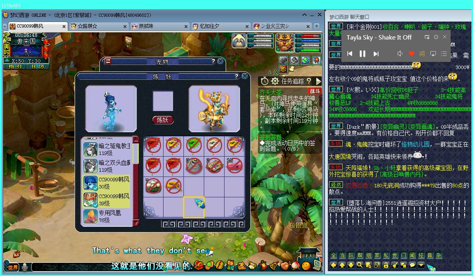Image resolution: width=473 pixels, height=276 pixels.
Task: Skip to the previous song
Action: [350, 54]
